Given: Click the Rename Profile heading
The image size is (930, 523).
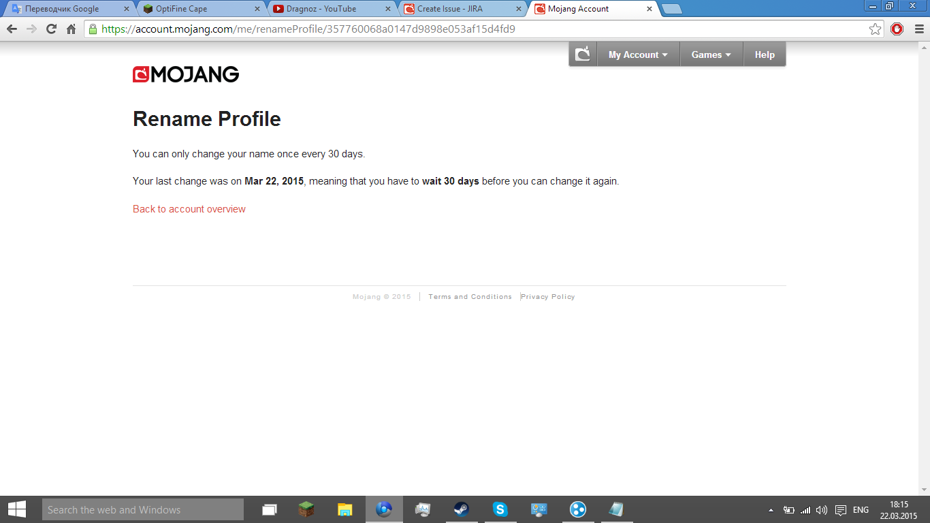Looking at the screenshot, I should click(x=207, y=119).
